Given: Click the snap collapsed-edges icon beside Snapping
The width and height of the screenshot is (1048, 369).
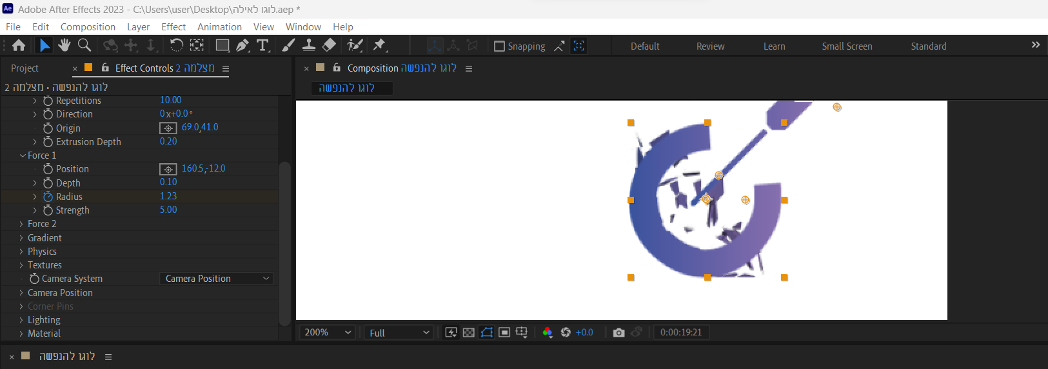Looking at the screenshot, I should point(559,46).
